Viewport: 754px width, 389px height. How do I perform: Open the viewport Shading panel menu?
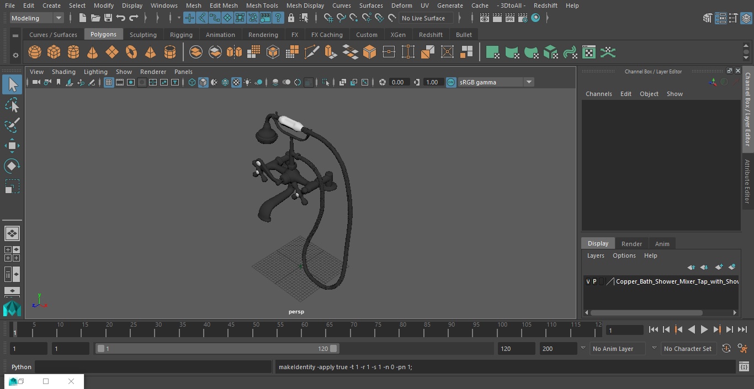63,72
